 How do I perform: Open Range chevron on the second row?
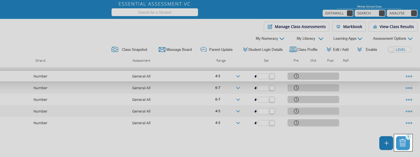(x=238, y=88)
